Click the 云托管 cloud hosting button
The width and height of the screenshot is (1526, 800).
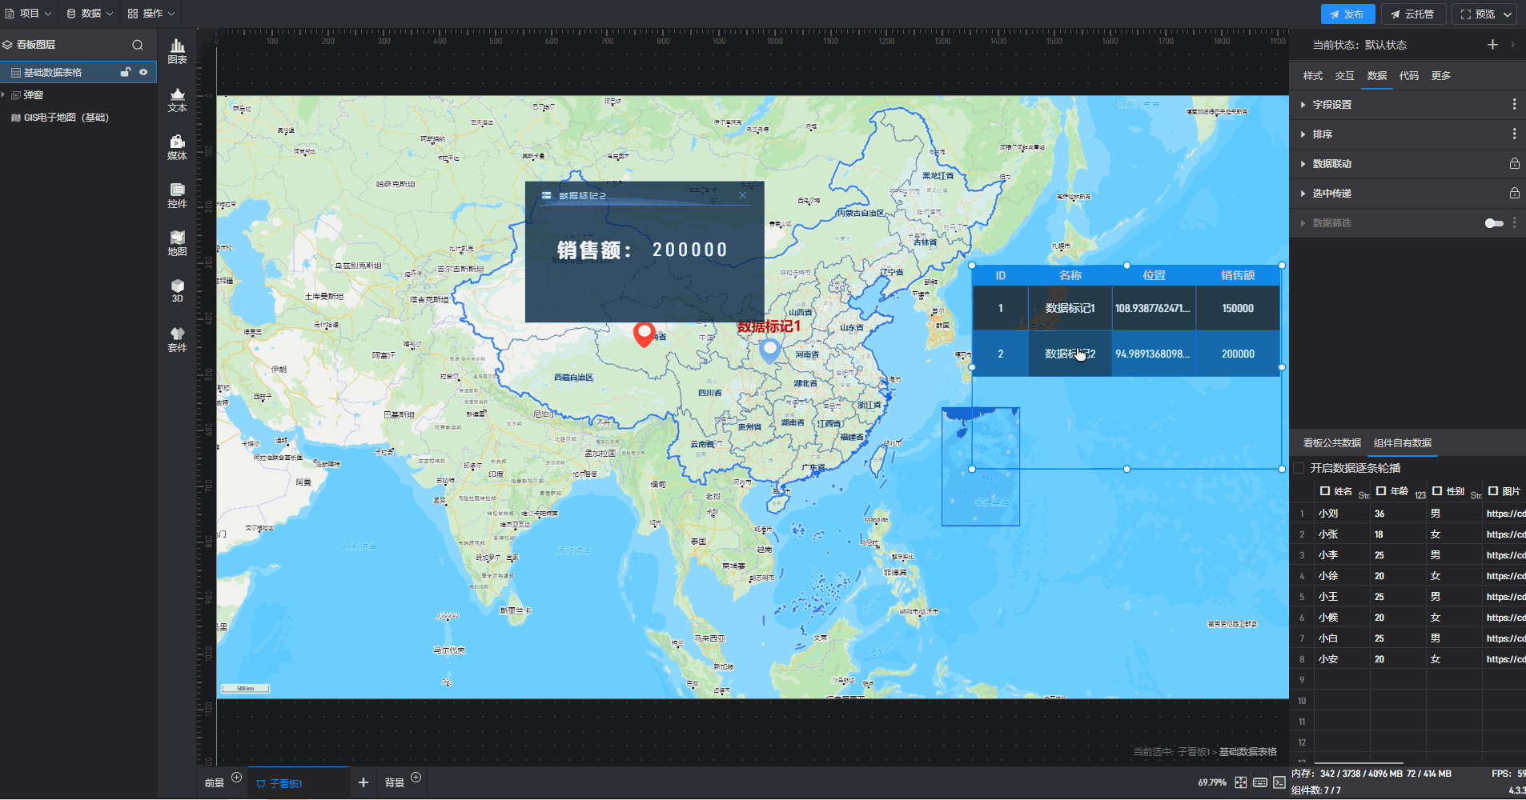1412,14
